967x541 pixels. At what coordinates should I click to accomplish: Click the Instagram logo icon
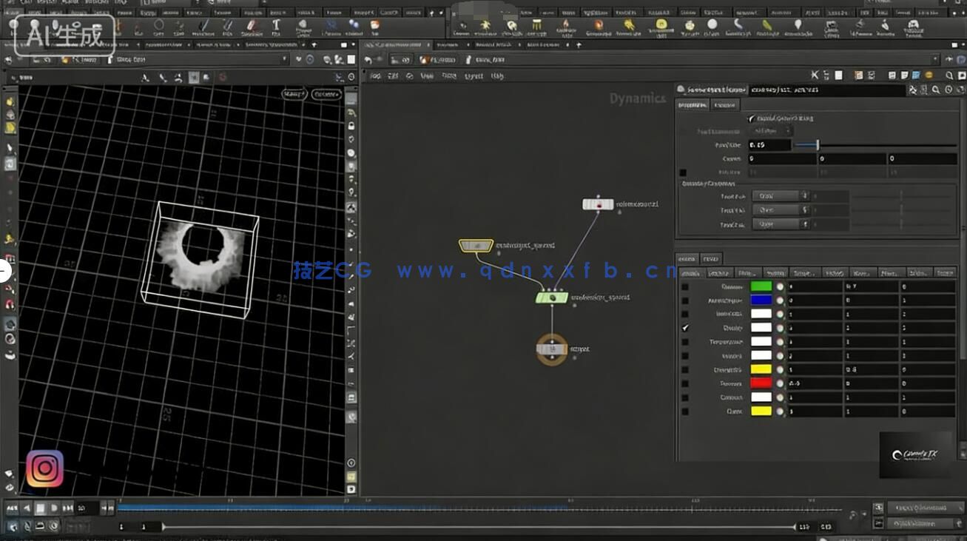click(x=45, y=468)
